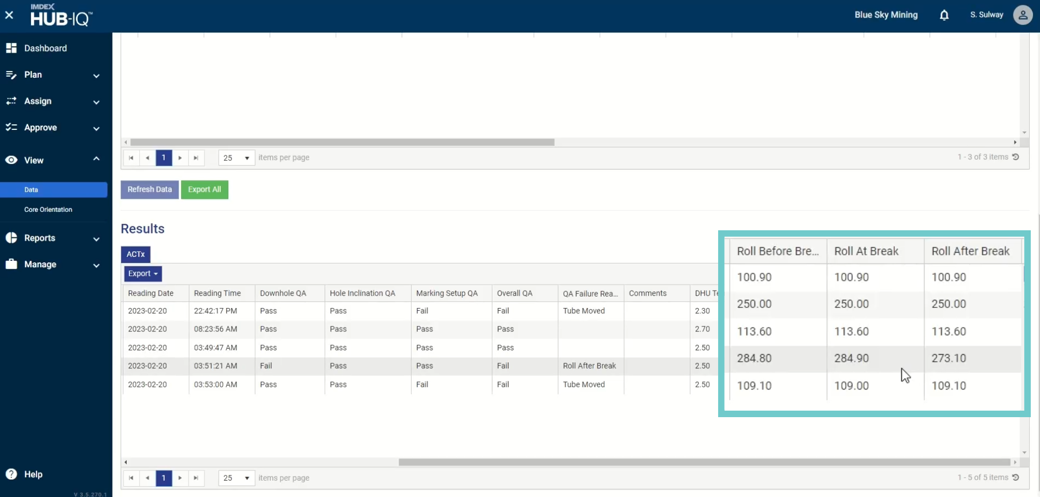Click the Help question mark icon

[11, 474]
